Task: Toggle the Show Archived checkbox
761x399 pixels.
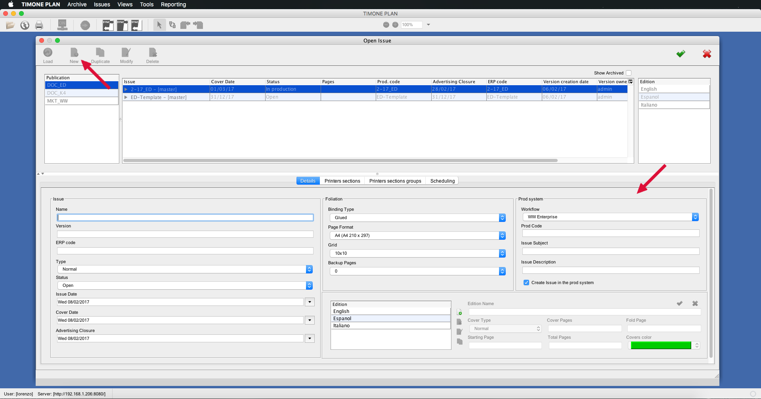Action: click(x=629, y=73)
